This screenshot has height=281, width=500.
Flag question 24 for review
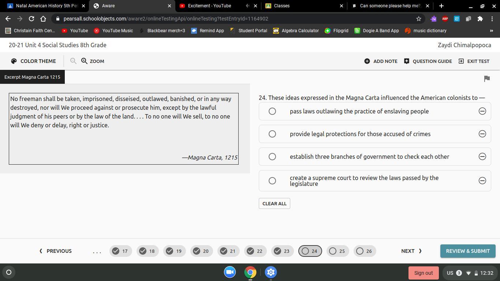[x=487, y=78]
